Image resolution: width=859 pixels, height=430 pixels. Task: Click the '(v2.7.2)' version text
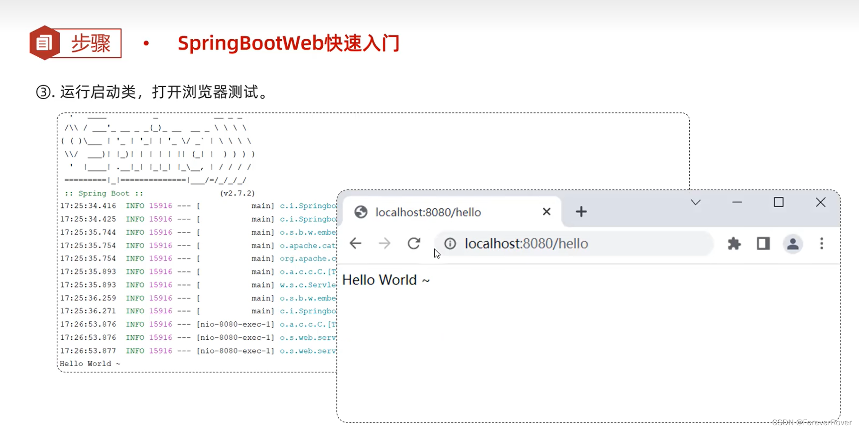pyautogui.click(x=237, y=193)
